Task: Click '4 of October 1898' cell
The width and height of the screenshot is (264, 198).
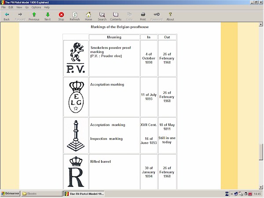Action: (149, 58)
